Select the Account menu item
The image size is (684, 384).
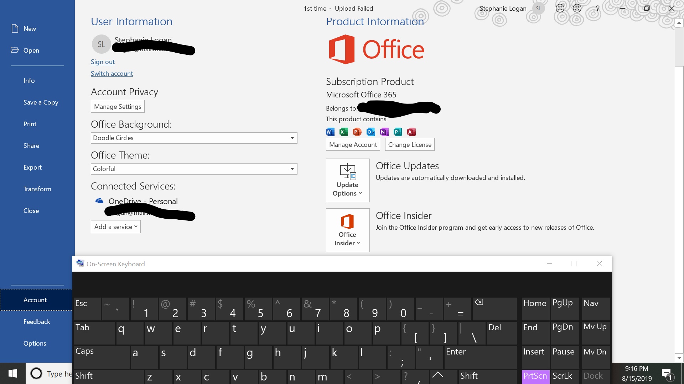click(35, 300)
